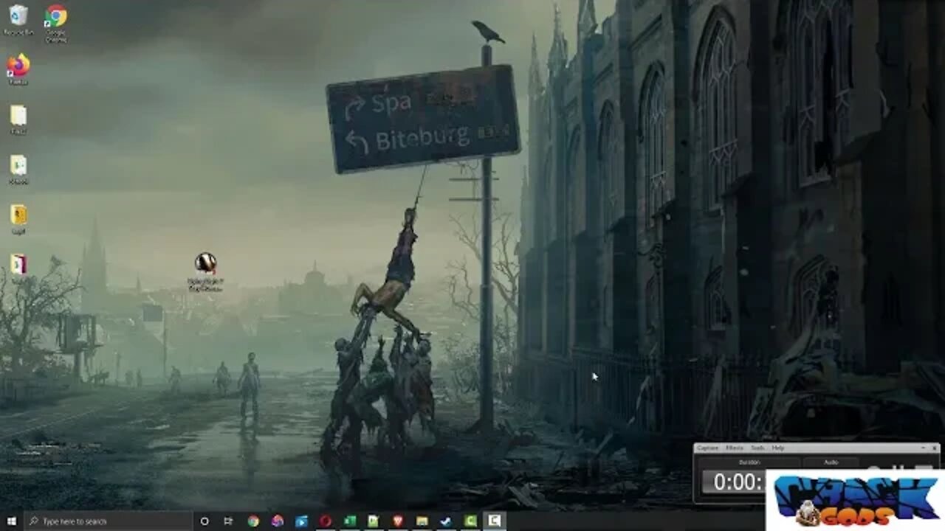Open the Tools menu in the recorder
The width and height of the screenshot is (945, 531).
click(x=757, y=448)
